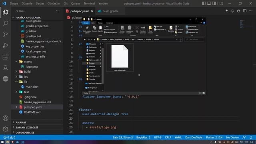The image size is (256, 144).
Task: Click the refresh arrows icon in editor toolbar
Action: point(233,11)
